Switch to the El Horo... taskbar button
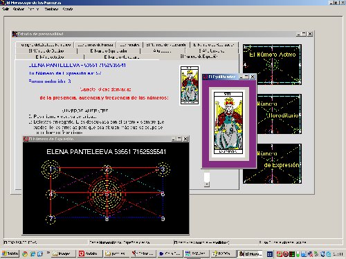This screenshot has height=259, width=346. [251, 253]
